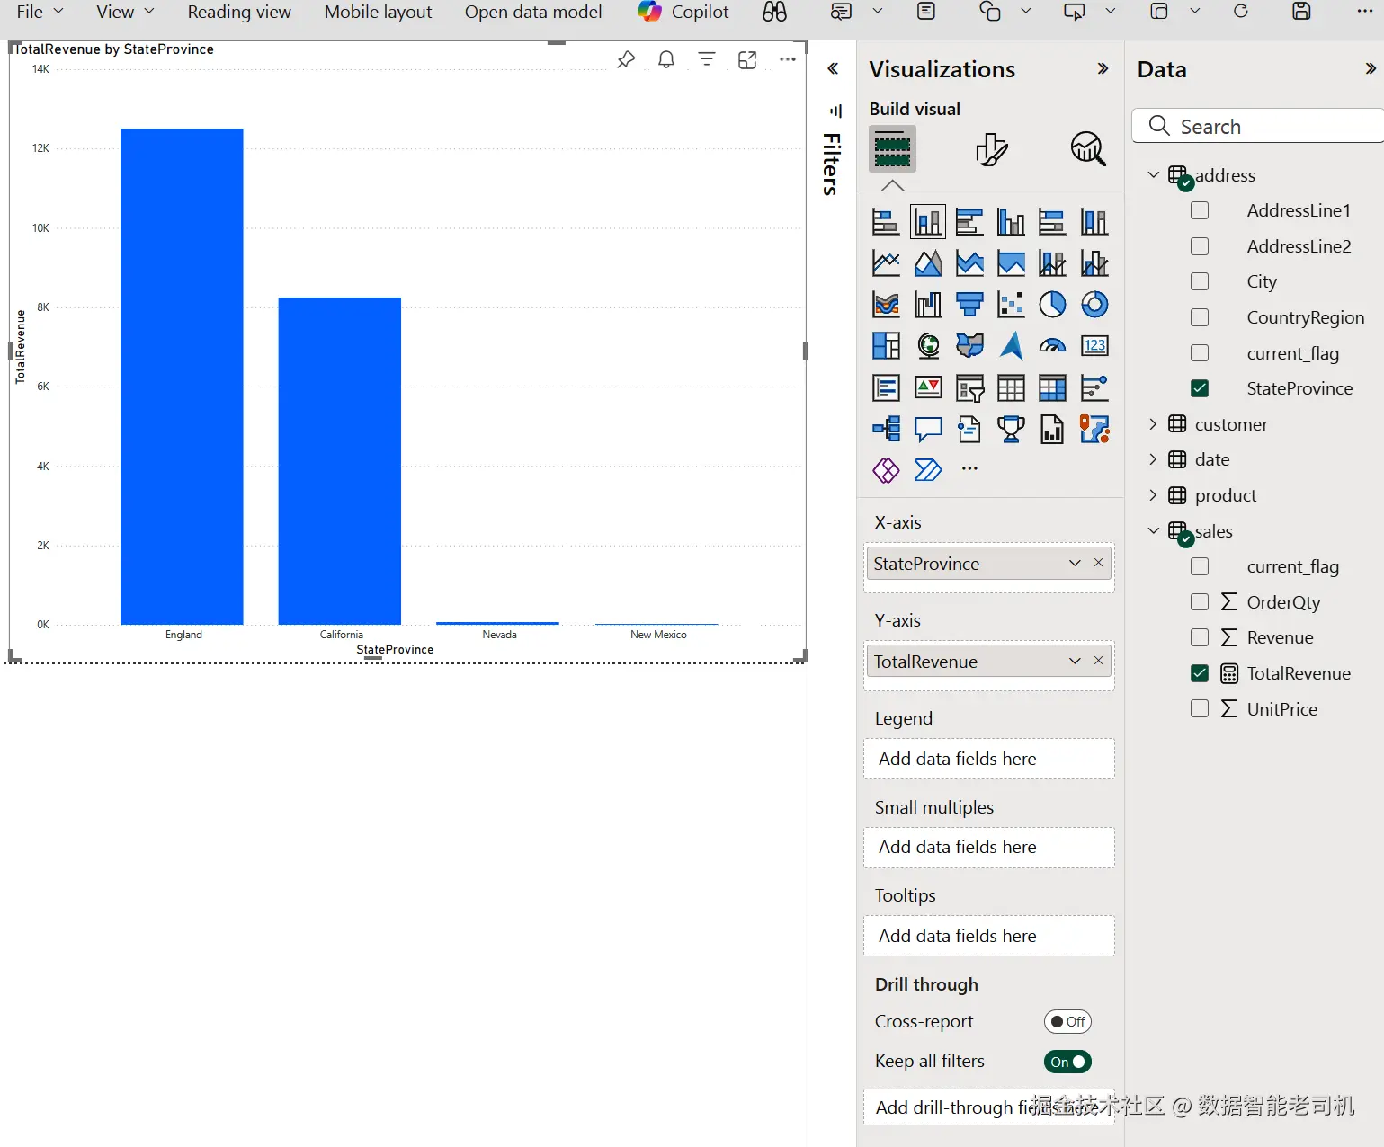Remove StateProvince from X-axis
1384x1147 pixels.
tap(1098, 563)
